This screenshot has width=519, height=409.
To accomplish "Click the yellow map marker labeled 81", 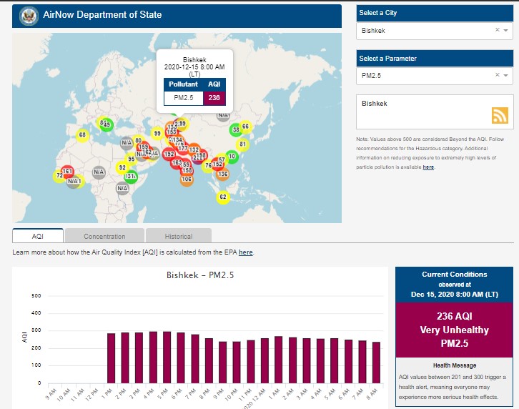I will tap(242, 144).
